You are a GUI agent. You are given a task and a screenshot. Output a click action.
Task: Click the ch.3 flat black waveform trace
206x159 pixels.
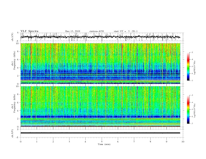100,133
